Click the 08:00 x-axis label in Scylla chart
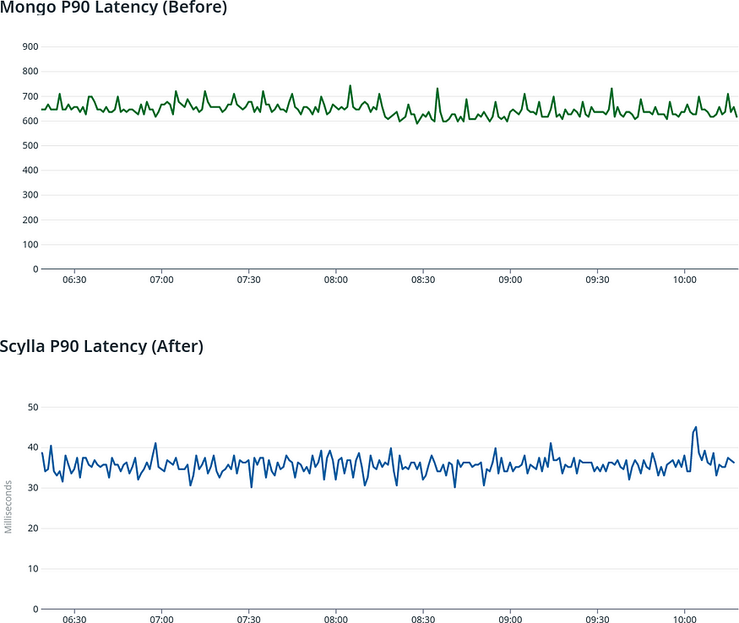The width and height of the screenshot is (739, 623). [x=336, y=619]
